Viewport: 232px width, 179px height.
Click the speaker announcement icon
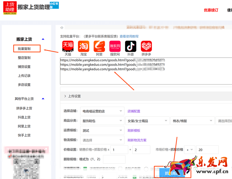[x=62, y=28]
